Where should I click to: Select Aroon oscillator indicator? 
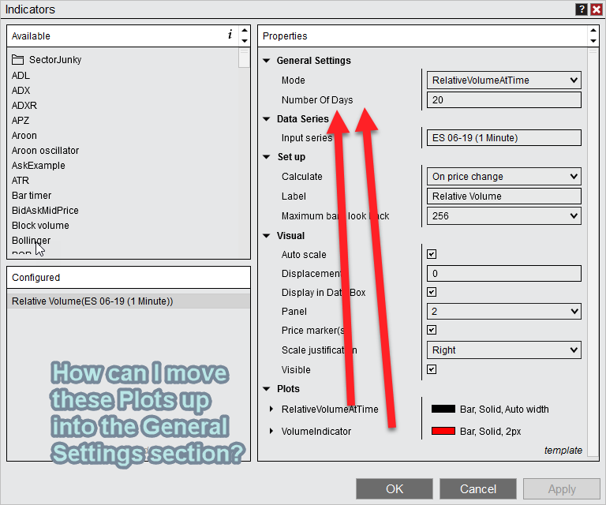click(x=45, y=151)
